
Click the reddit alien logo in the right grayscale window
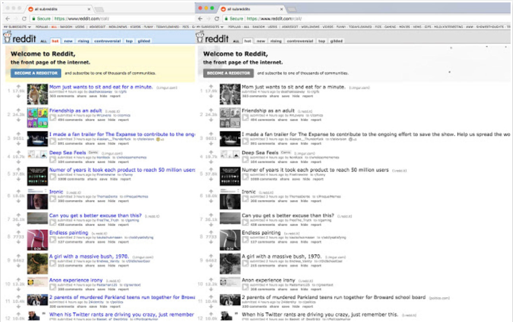(200, 37)
